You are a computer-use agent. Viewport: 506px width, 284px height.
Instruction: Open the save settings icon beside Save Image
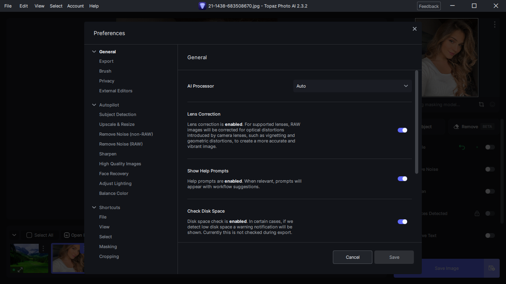coord(491,268)
